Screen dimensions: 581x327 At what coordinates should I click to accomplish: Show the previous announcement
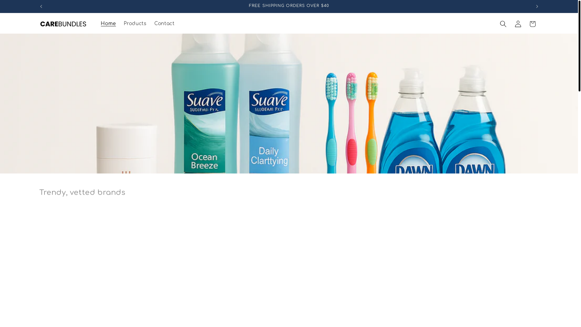(x=41, y=6)
